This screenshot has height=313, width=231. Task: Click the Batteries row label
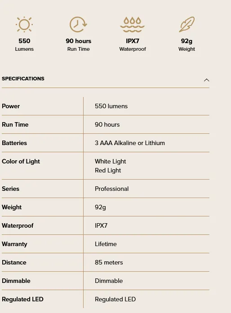click(14, 143)
